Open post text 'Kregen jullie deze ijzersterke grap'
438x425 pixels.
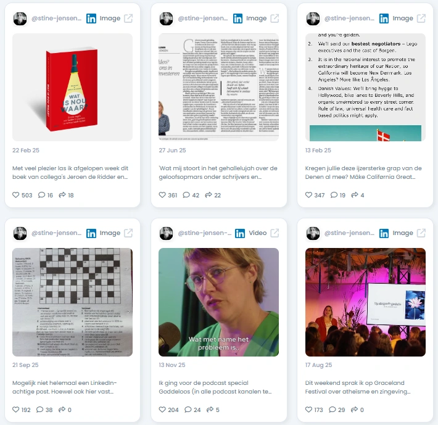tap(363, 173)
